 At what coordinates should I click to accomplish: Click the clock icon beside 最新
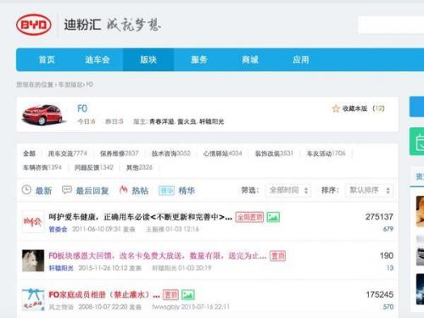[26, 190]
